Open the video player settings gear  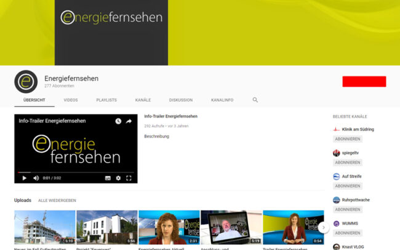pos(118,178)
